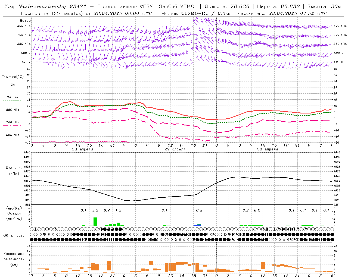348x278 pixels.
Task: Click the (мм/1ч.) units label
Action: pyautogui.click(x=14, y=219)
